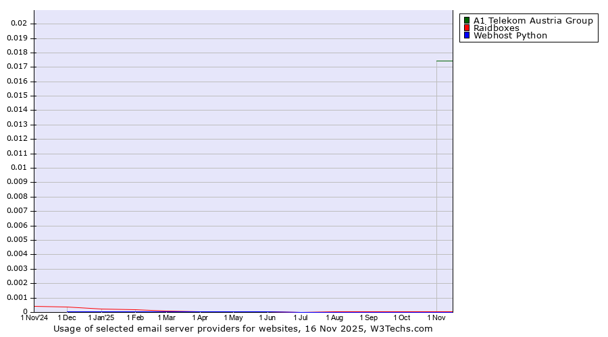Select the Raidboxes legend label
The width and height of the screenshot is (608, 337).
497,28
